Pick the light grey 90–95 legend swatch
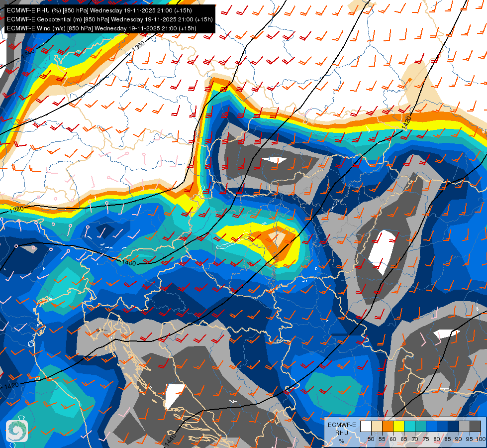487x448 pixels. click(x=464, y=426)
